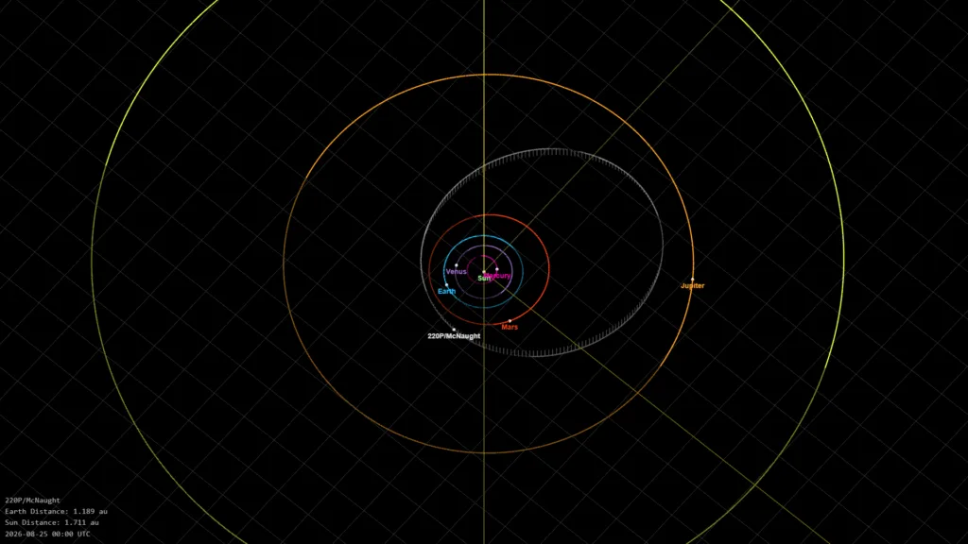Image resolution: width=968 pixels, height=544 pixels.
Task: Click the Sun label at center
Action: tap(484, 279)
